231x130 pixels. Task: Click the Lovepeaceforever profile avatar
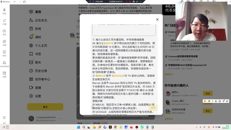(31, 118)
